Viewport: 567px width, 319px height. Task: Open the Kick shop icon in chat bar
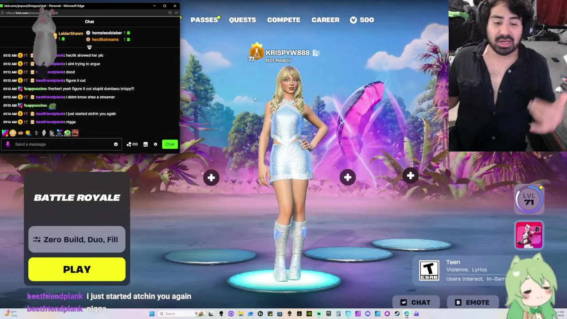point(145,144)
